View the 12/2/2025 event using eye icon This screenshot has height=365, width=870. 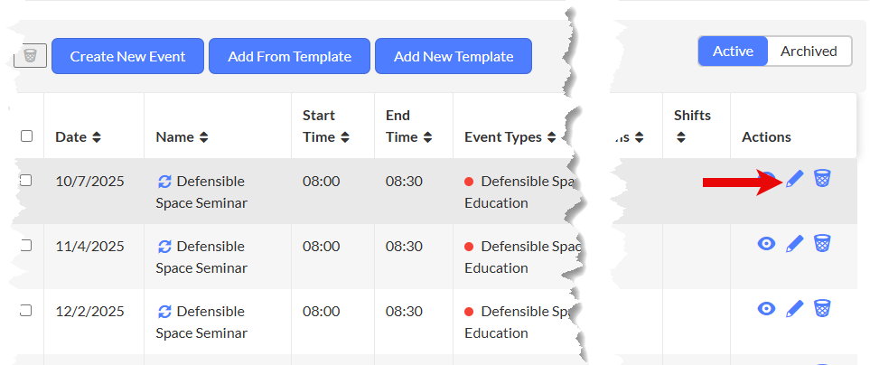click(766, 309)
